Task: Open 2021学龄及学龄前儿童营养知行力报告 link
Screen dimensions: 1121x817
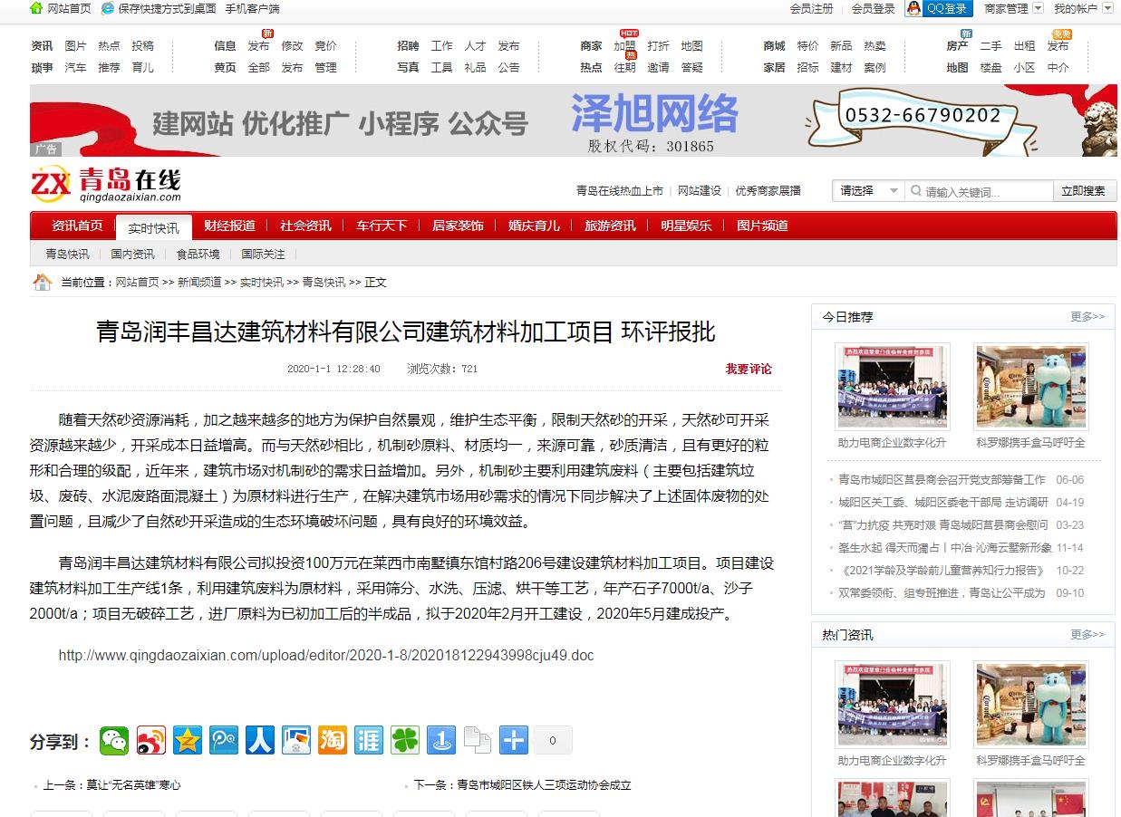Action: pyautogui.click(x=942, y=571)
